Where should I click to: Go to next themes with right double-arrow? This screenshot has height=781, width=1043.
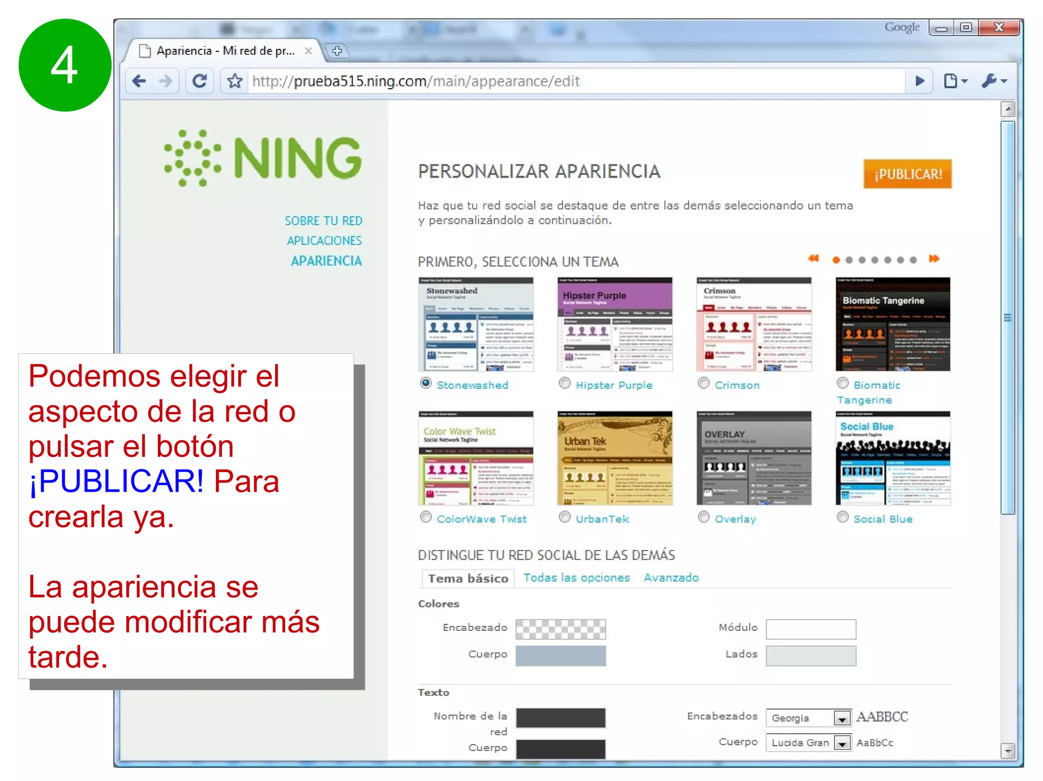[934, 258]
